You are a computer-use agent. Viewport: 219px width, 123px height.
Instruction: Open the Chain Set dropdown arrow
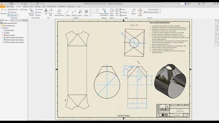[x=17, y=15]
